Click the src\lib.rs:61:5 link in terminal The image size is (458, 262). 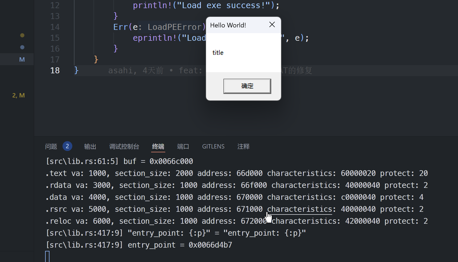(82, 161)
